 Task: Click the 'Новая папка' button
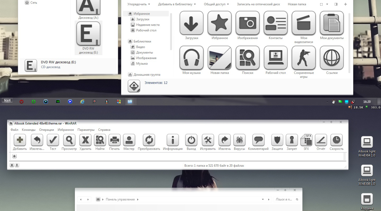click(x=297, y=4)
